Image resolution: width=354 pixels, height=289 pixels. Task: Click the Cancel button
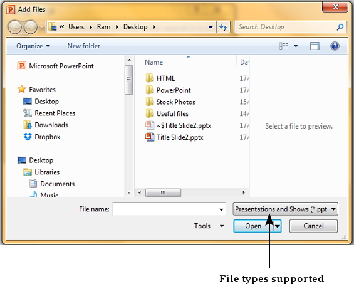[x=314, y=226]
